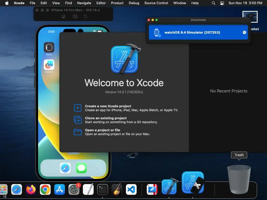Open the Navigate menu

coord(84,3)
